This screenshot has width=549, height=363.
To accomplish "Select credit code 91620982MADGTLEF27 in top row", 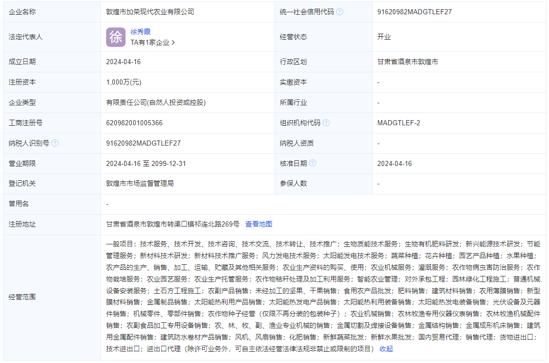I will [x=414, y=12].
